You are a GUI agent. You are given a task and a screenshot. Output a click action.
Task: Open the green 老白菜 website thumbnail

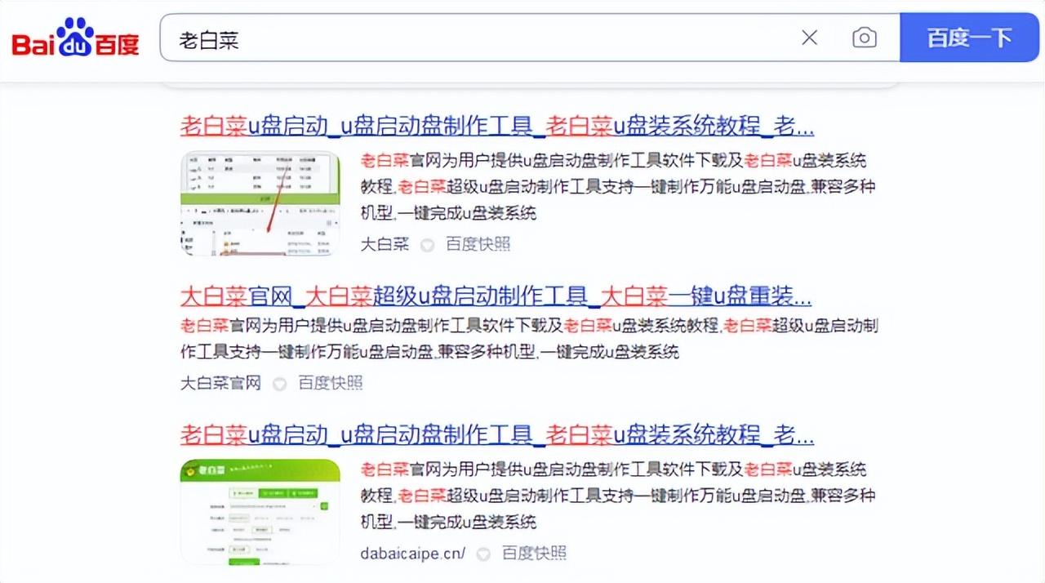(259, 512)
